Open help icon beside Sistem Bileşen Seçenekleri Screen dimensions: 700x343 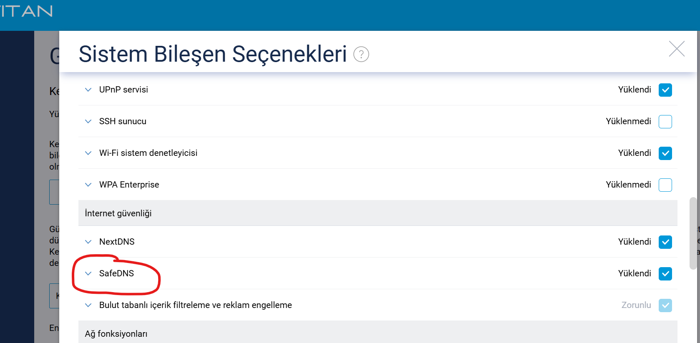[361, 54]
